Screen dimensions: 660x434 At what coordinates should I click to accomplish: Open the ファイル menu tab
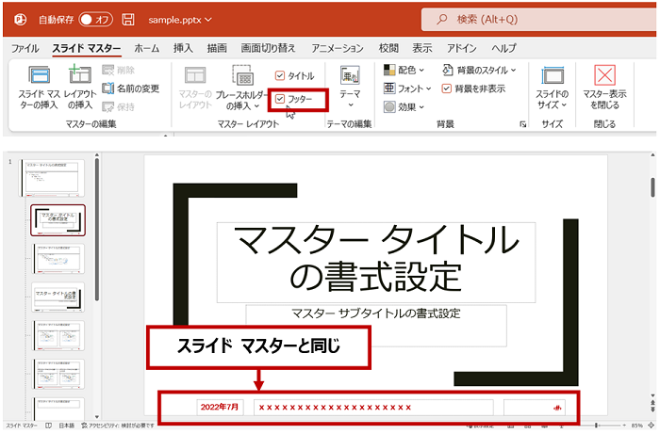[25, 47]
